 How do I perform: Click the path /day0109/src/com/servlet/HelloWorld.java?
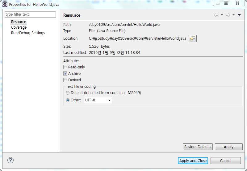(124, 25)
